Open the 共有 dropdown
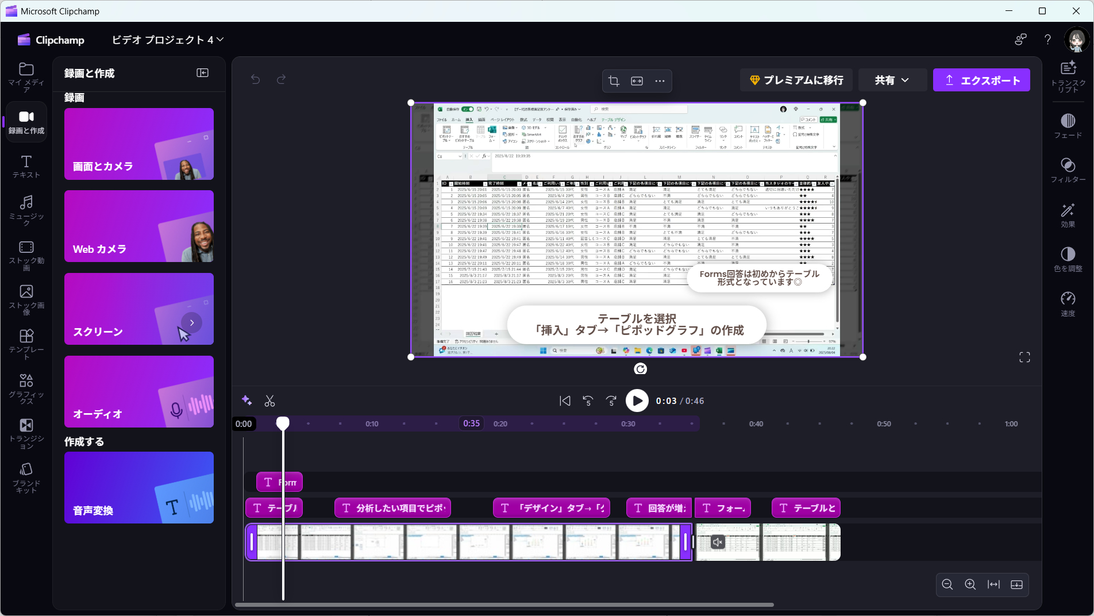Viewport: 1094px width, 616px height. pos(892,80)
